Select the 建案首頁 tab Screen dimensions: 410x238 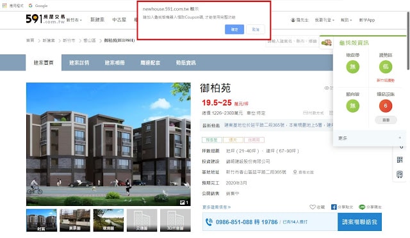(44, 63)
